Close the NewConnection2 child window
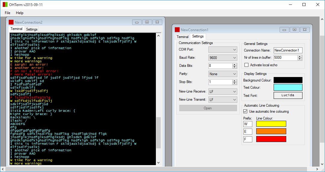 click(157, 22)
